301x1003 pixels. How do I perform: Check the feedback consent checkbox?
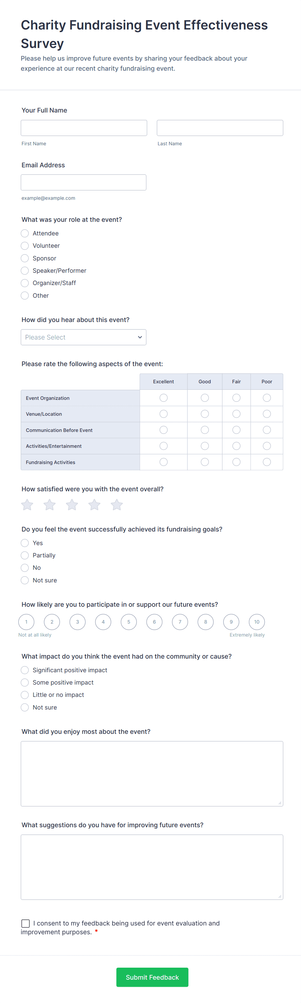pos(26,923)
